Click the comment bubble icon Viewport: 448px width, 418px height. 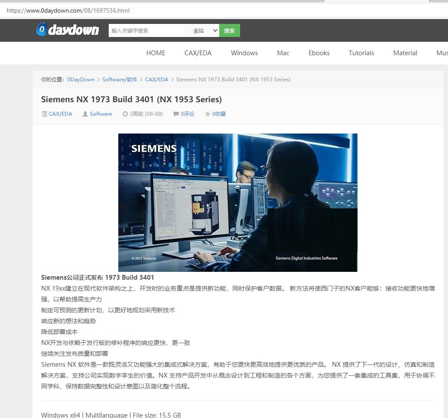pos(176,114)
